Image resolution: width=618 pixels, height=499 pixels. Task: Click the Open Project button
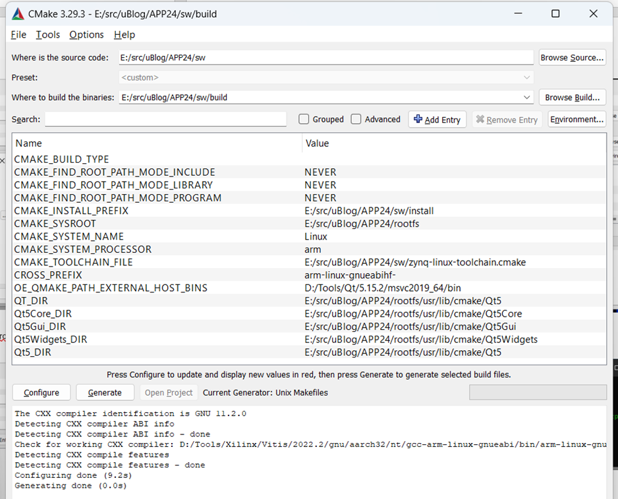(x=169, y=392)
